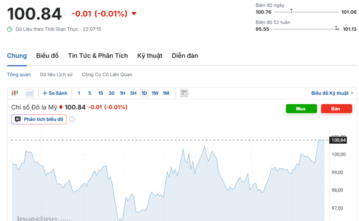The image size is (359, 221).
Task: Click the daily low value 100.76
Action: pyautogui.click(x=263, y=12)
